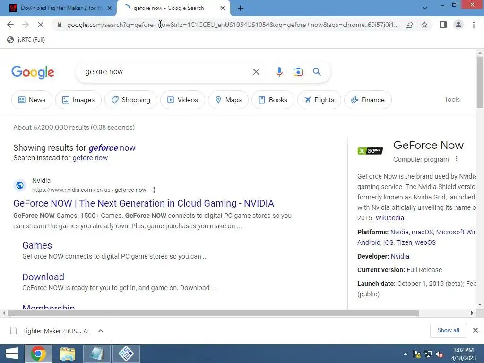Screen dimensions: 484x363
Task: Search by image with the camera icon
Action: click(298, 72)
